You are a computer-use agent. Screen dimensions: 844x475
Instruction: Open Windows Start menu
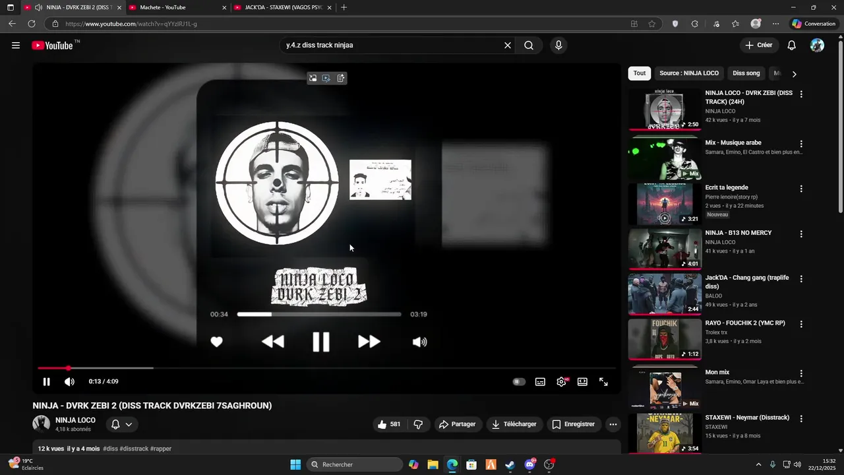[x=295, y=464]
